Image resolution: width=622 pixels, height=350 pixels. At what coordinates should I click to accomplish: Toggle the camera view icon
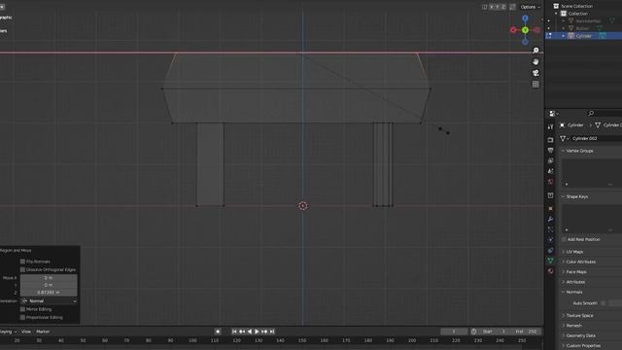click(x=536, y=73)
